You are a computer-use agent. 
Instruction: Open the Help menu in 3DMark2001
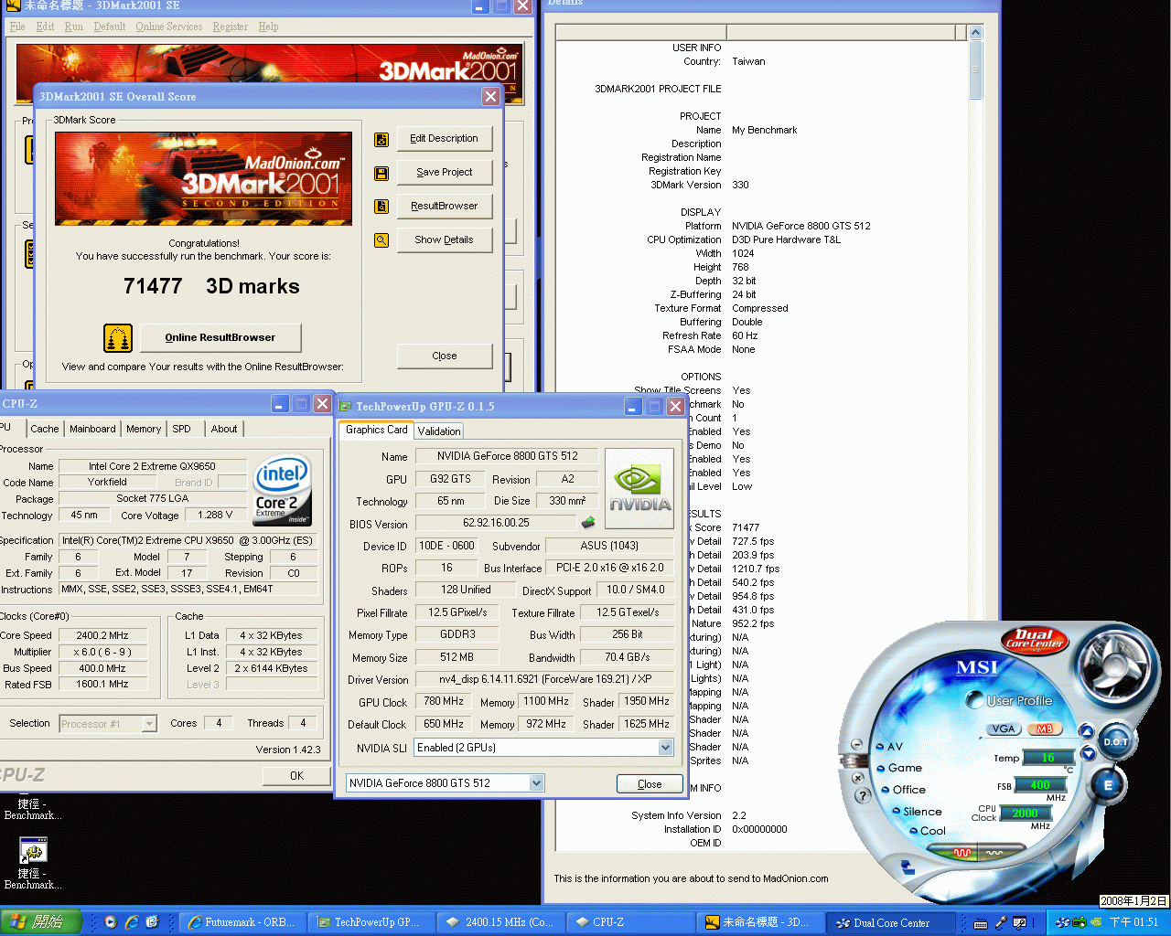268,27
